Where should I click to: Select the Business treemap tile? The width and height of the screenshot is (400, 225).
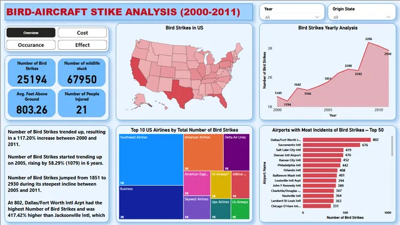tap(151, 202)
